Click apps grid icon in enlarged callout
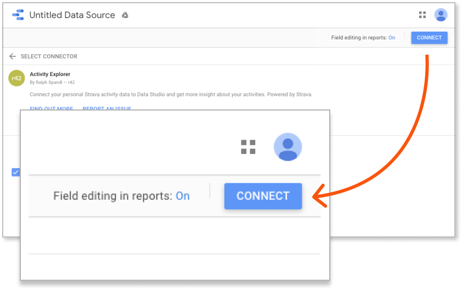 248,147
